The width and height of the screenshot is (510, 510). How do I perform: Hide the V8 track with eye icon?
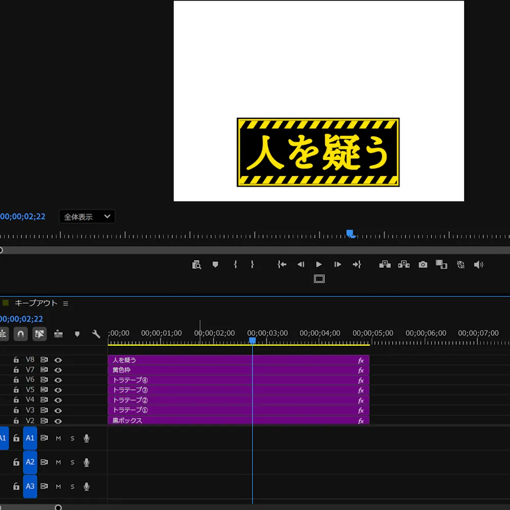click(58, 360)
